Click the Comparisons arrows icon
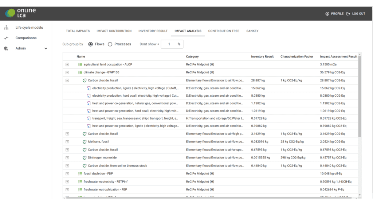The image size is (373, 205). coord(6,38)
